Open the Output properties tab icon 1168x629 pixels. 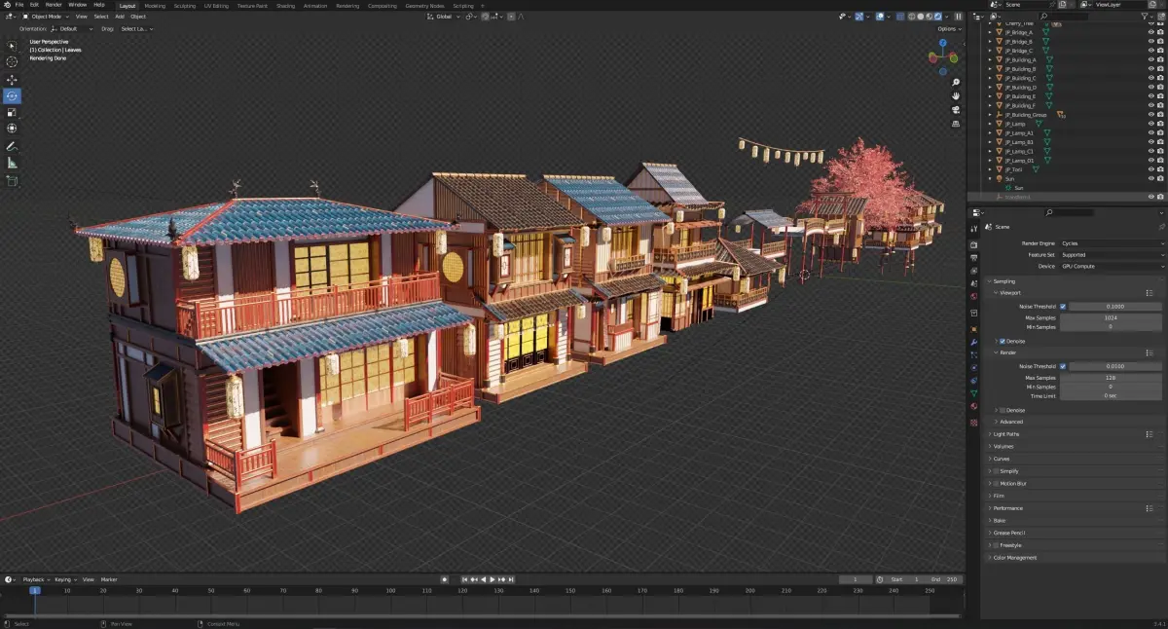pyautogui.click(x=973, y=257)
